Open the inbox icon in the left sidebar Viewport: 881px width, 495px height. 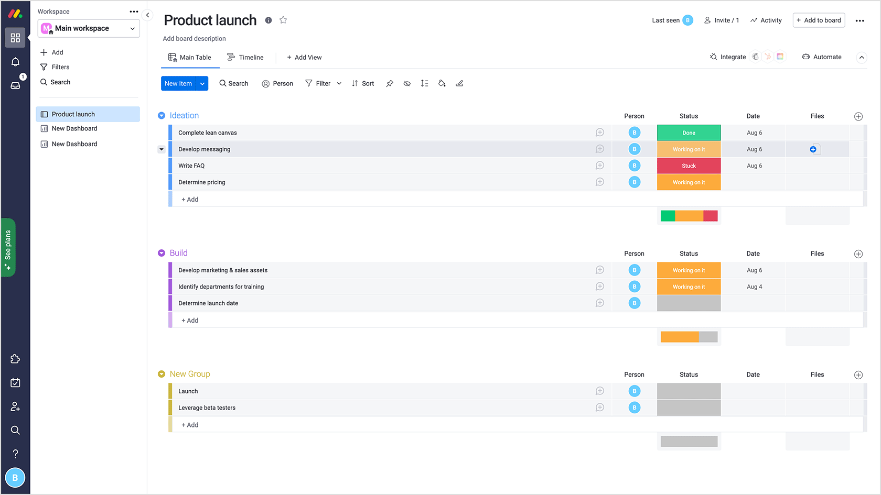[15, 85]
